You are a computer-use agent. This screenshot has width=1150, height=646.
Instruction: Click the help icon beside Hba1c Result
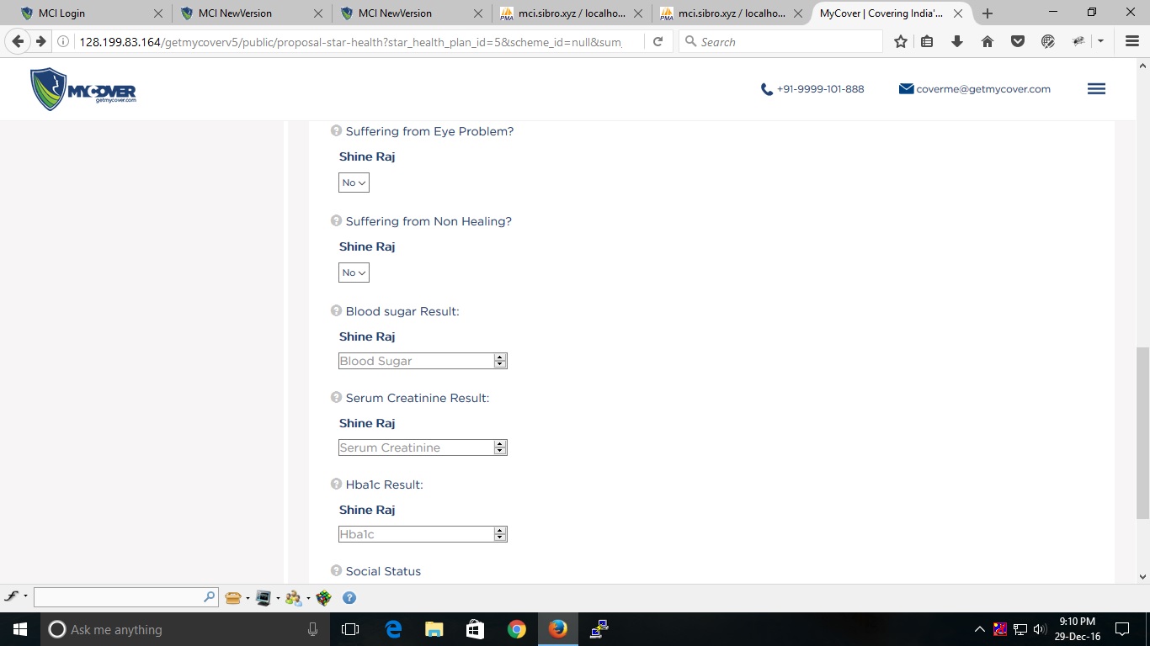(336, 484)
